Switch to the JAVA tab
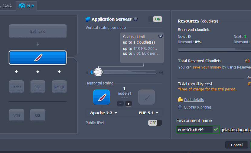The height and width of the screenshot is (153, 251). click(7, 6)
